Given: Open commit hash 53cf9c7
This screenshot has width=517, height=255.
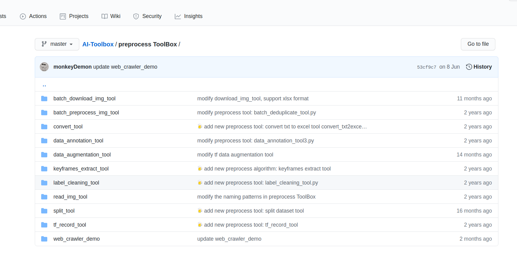Looking at the screenshot, I should [x=426, y=67].
